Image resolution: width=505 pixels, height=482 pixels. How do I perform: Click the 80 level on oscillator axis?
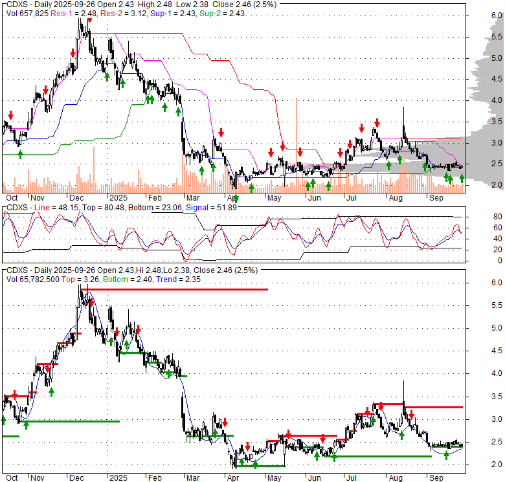(498, 217)
